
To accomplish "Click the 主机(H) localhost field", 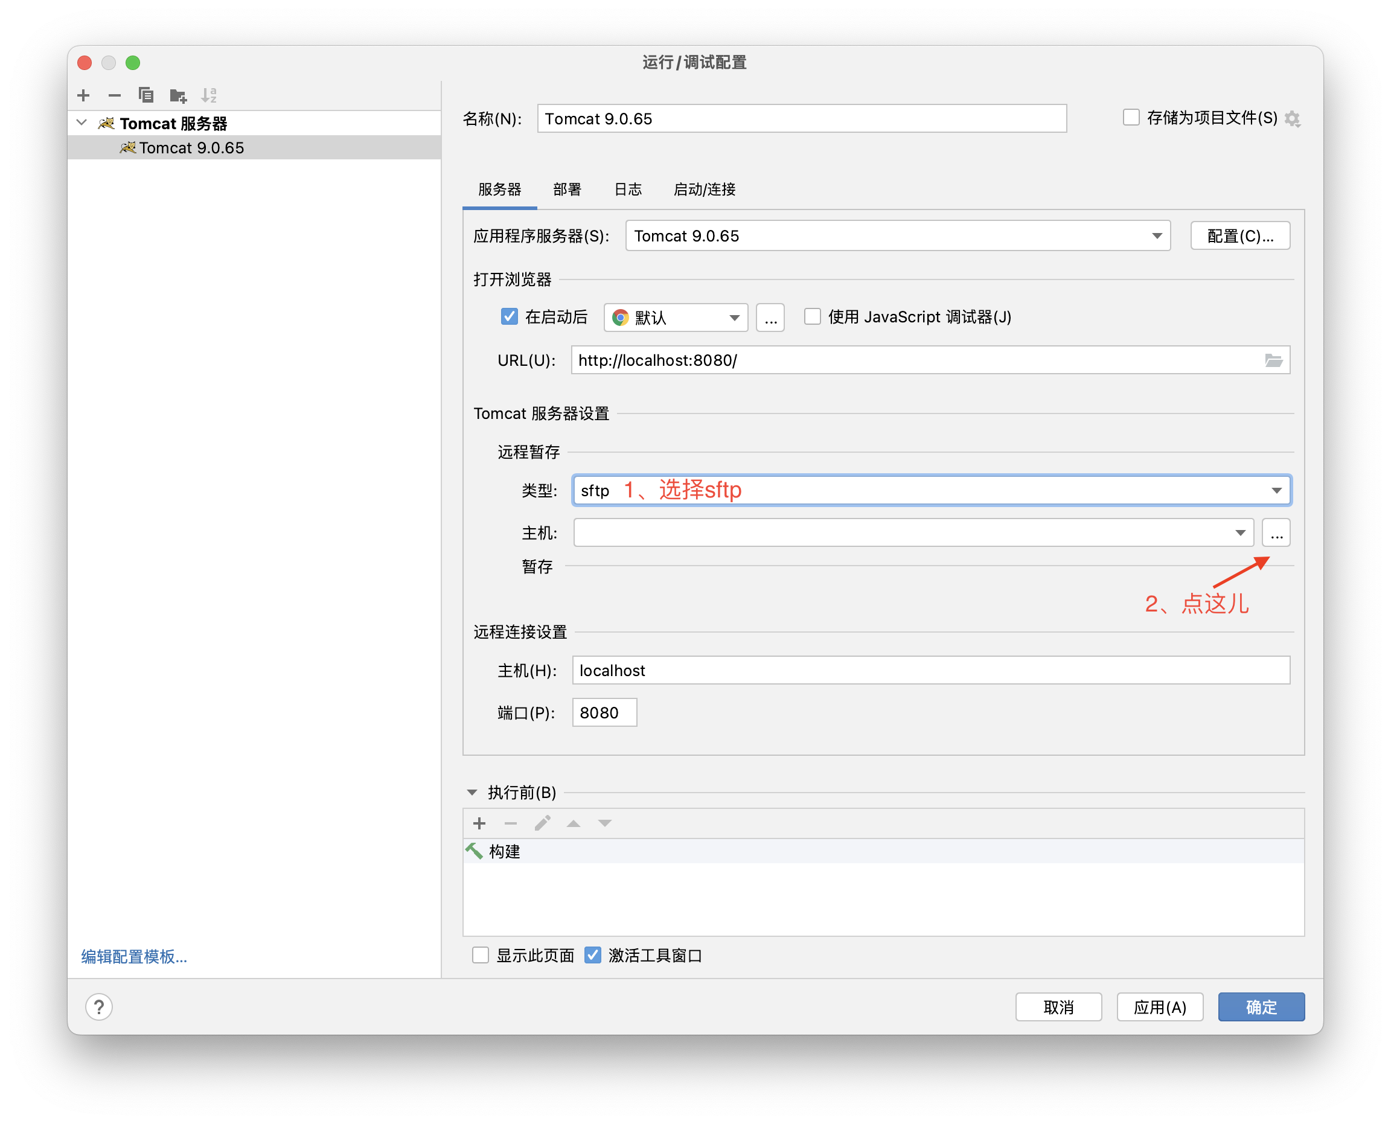I will (x=931, y=670).
